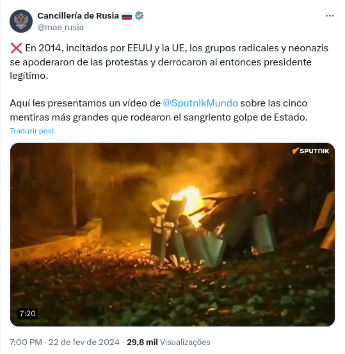The width and height of the screenshot is (345, 354).
Task: Click the red cross mark emoji
Action: click(x=16, y=48)
